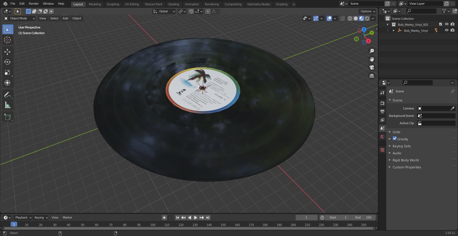458x236 pixels.
Task: Click the eyedropper next to Camera field
Action: (452, 108)
